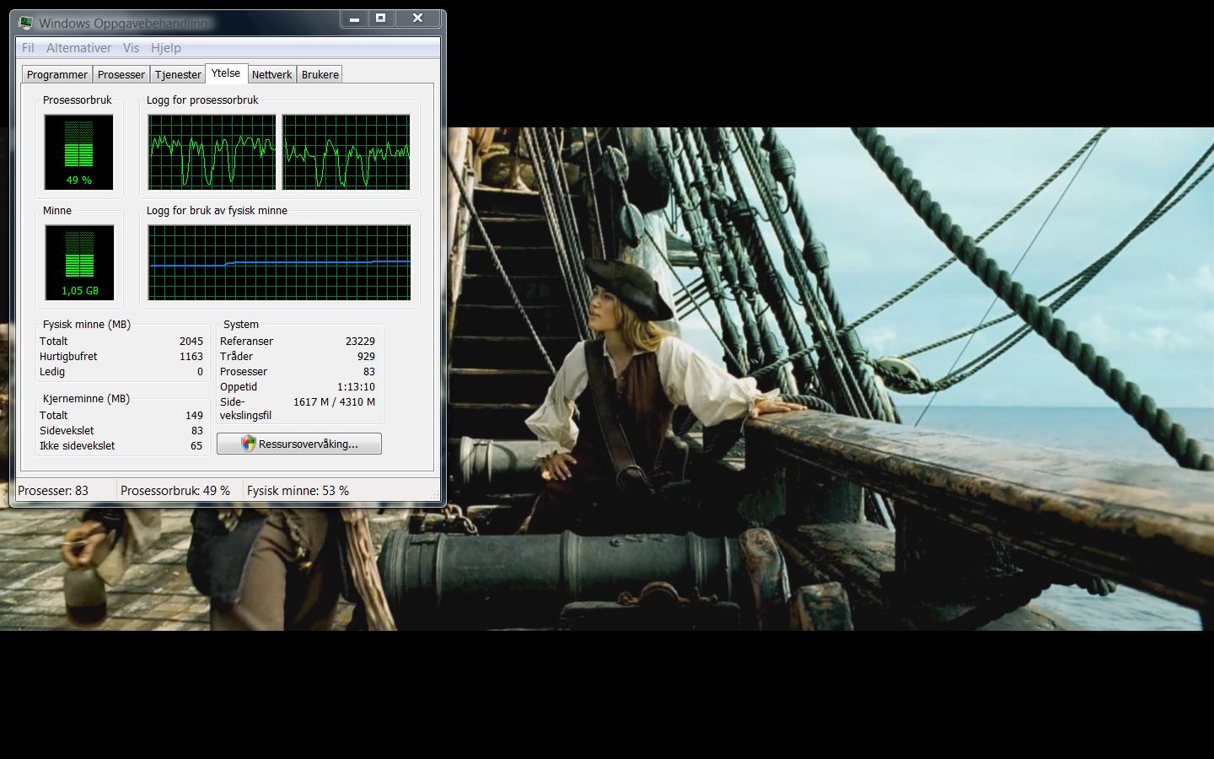Image resolution: width=1214 pixels, height=759 pixels.
Task: Switch to the Nettverk tab
Action: tap(271, 75)
